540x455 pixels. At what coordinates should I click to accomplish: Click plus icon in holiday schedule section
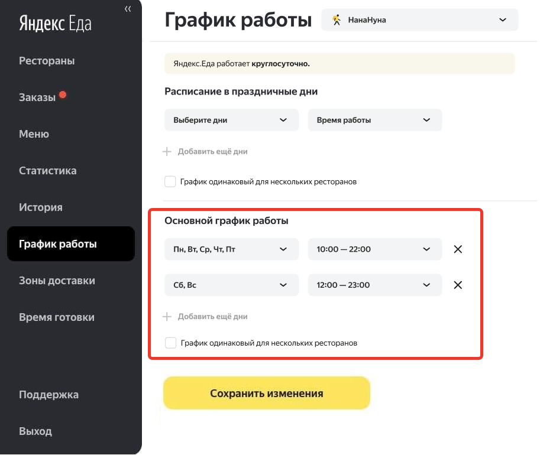167,152
